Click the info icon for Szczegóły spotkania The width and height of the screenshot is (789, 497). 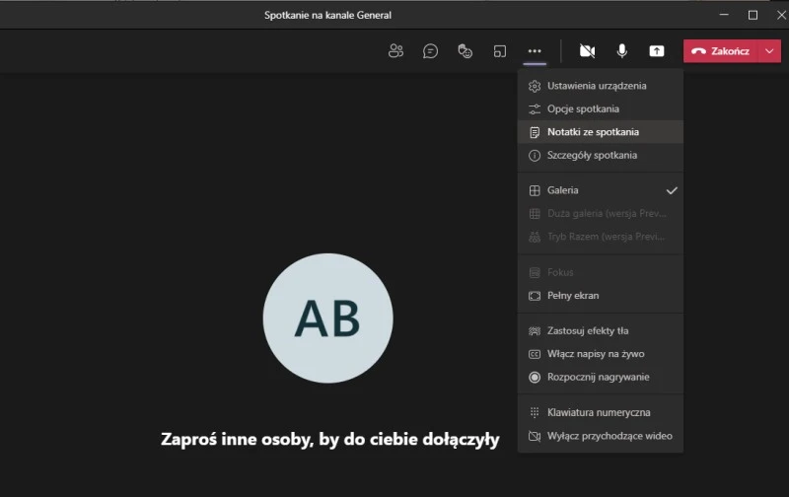535,156
